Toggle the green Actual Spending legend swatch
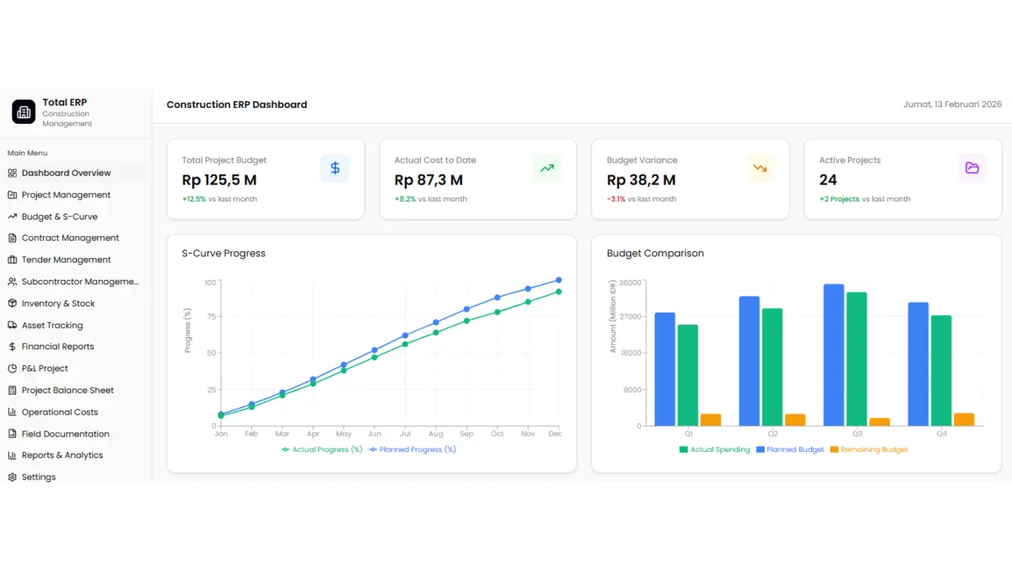Viewport: 1012px width, 569px height. click(x=683, y=449)
